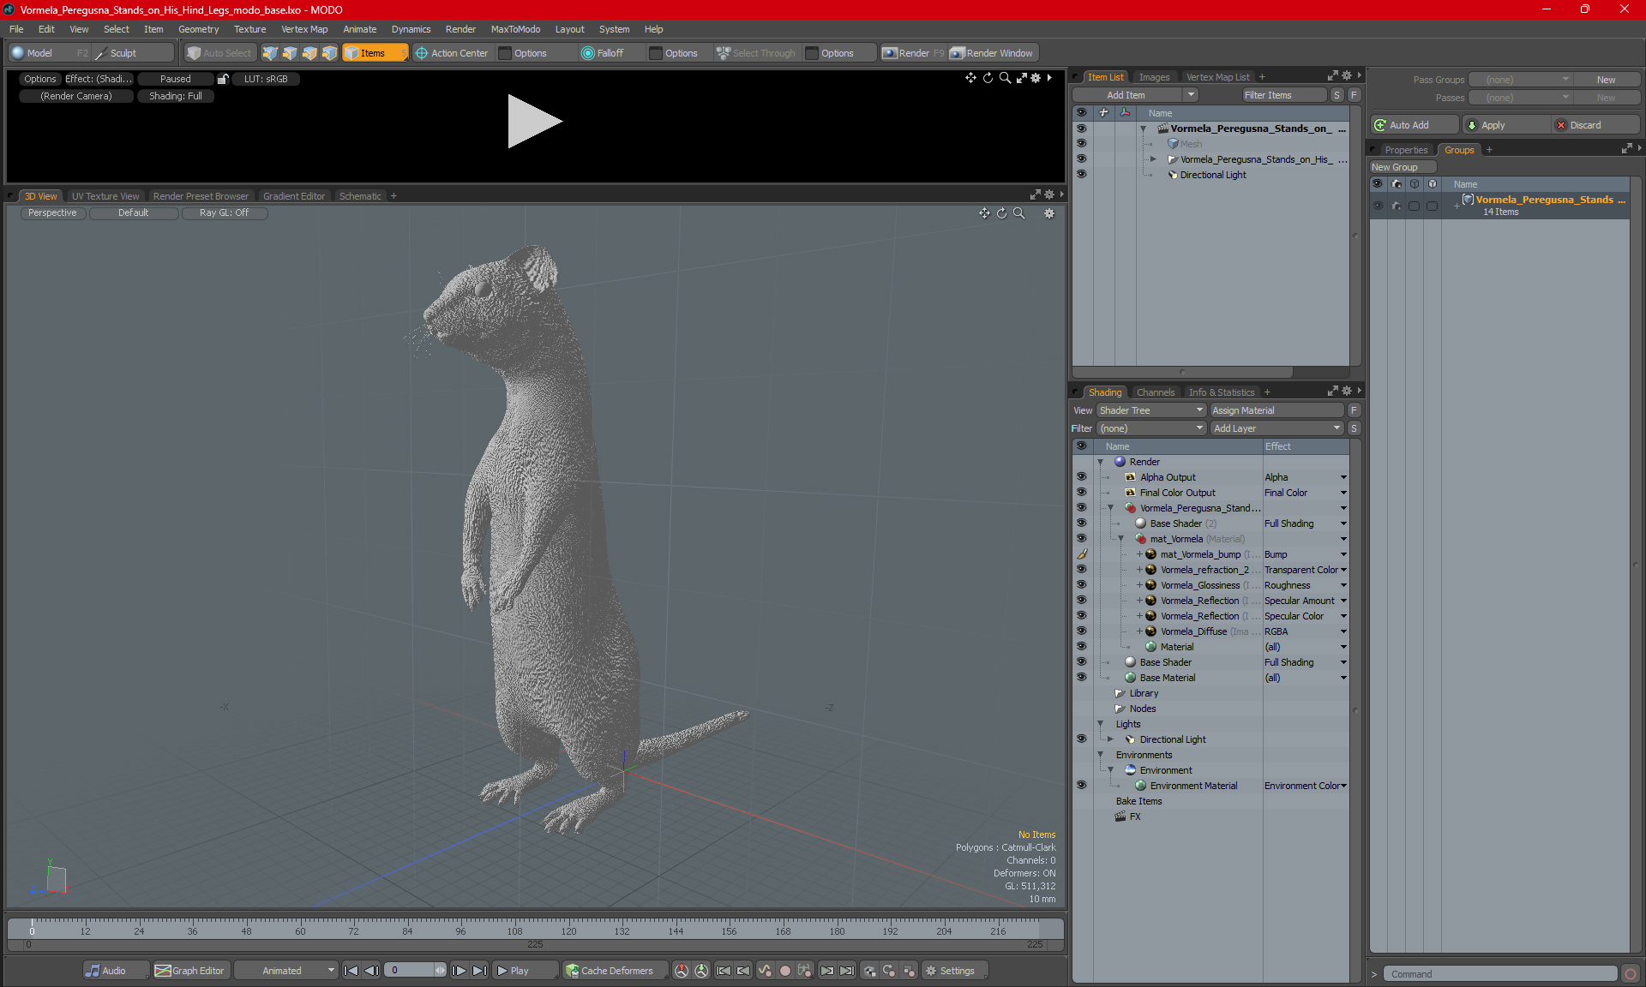
Task: Click the Auto Add button
Action: pos(1415,125)
